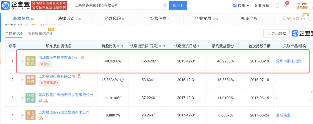Open 上海易成实业投资集团有限公司 link
This screenshot has height=124, width=313.
point(64,112)
